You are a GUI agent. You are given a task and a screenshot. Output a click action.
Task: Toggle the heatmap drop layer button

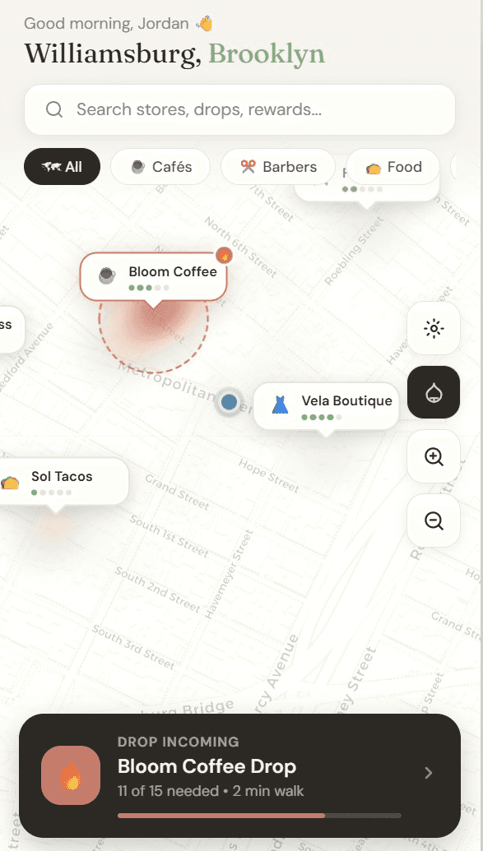click(434, 392)
